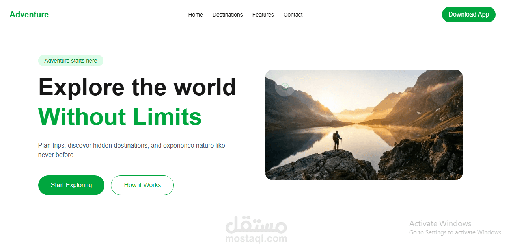Go to the Destinations page
Image resolution: width=513 pixels, height=249 pixels.
(228, 15)
